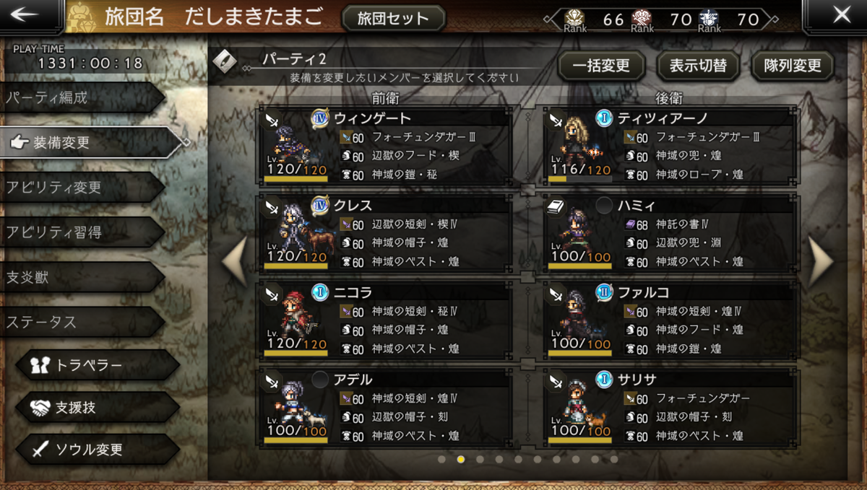Click the pencil edit icon beside パーティ2
The height and width of the screenshot is (490, 867).
click(x=225, y=62)
